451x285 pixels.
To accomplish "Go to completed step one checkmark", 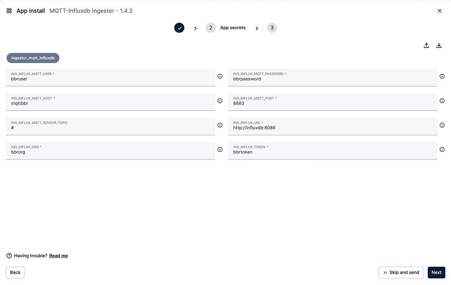I will point(179,28).
